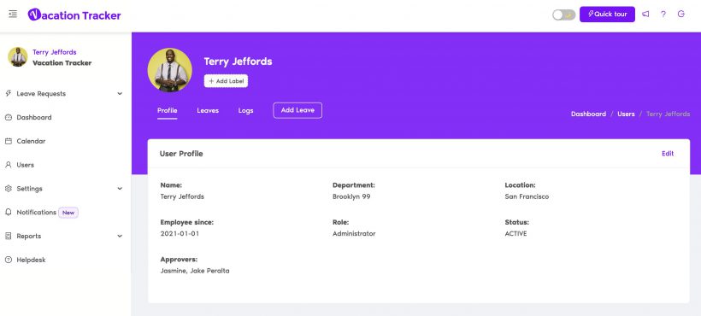Screen dimensions: 701x316
Task: Start the Quick tour
Action: click(x=607, y=15)
